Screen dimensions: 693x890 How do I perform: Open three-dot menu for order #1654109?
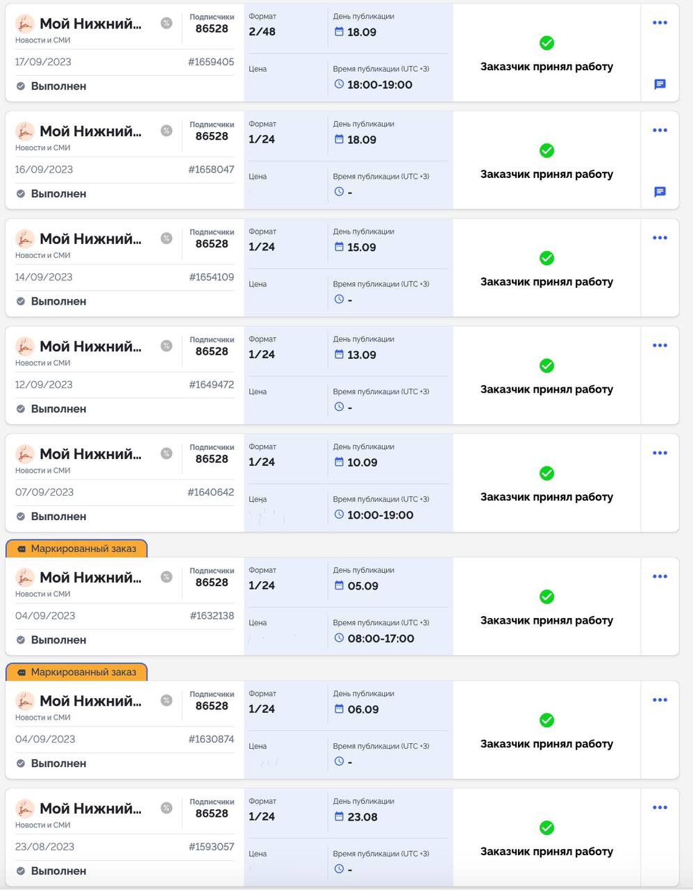tap(660, 238)
